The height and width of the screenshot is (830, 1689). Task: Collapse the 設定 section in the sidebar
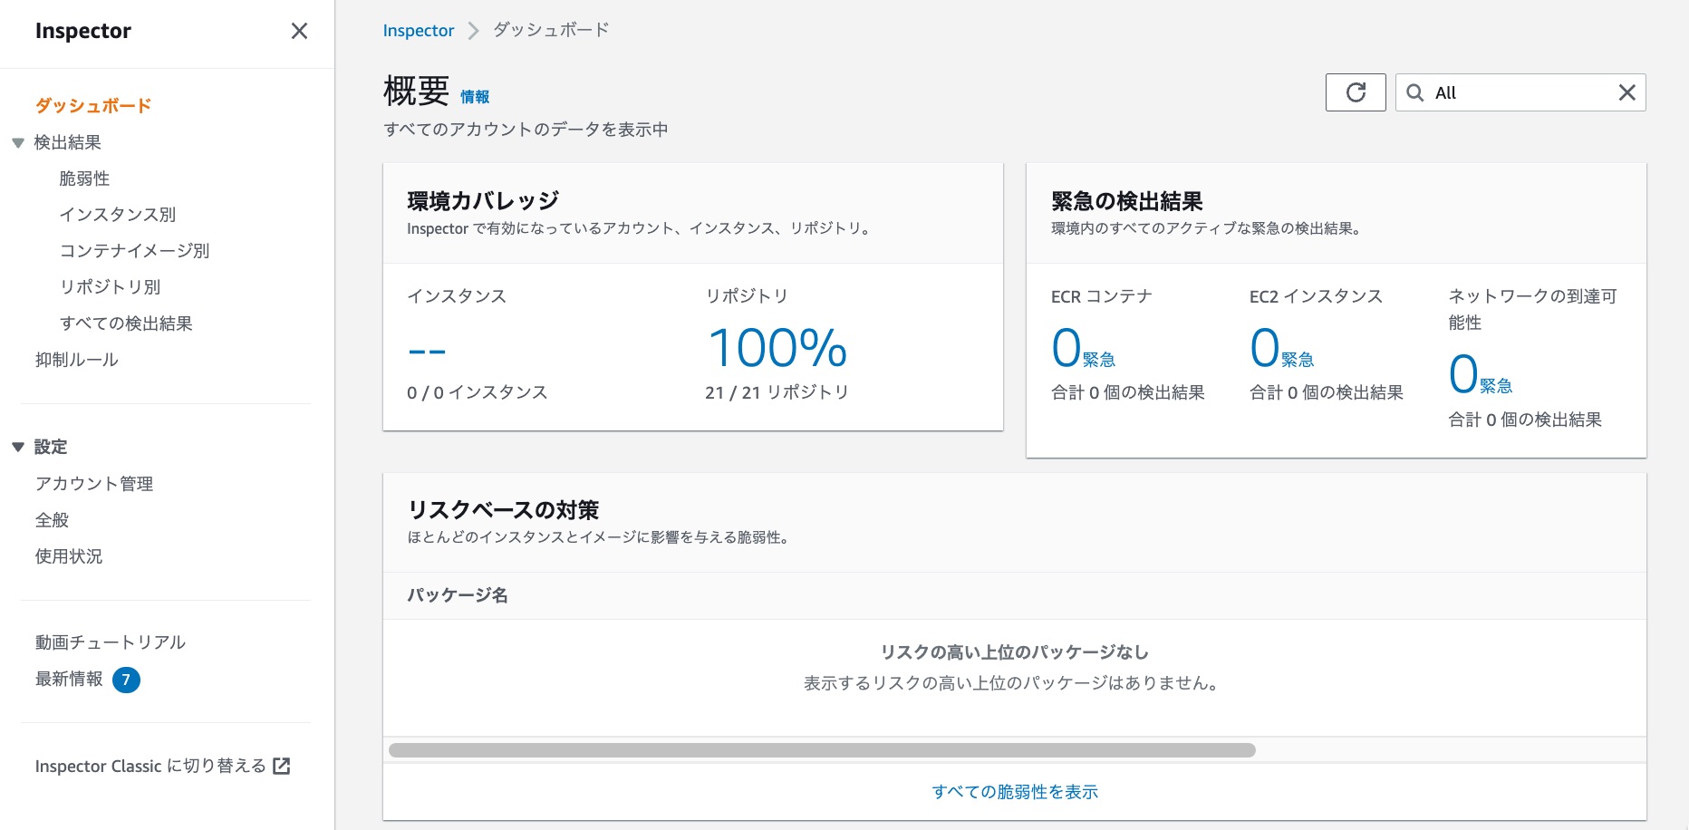[16, 447]
